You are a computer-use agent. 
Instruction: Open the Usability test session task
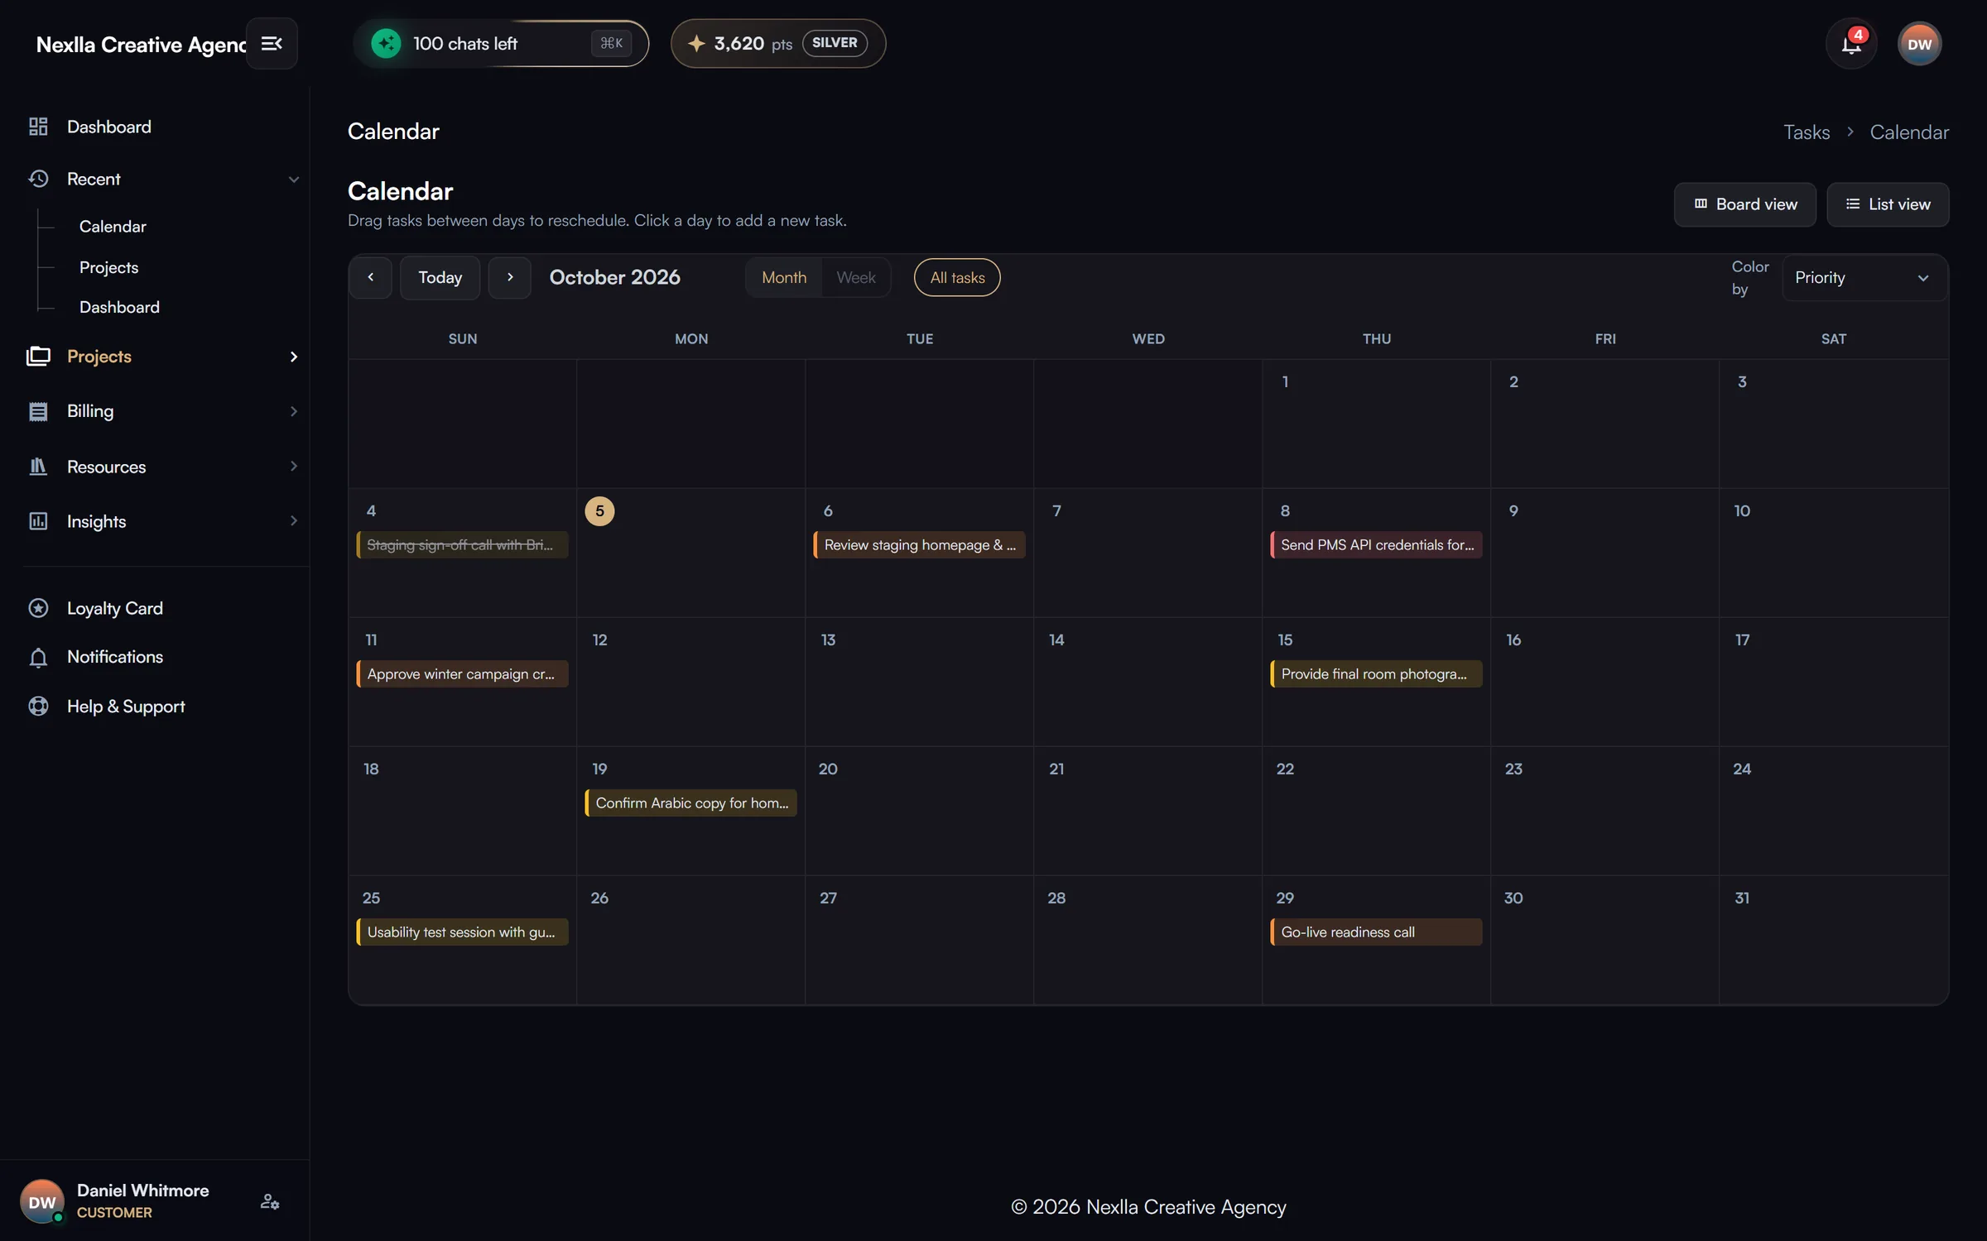point(462,932)
